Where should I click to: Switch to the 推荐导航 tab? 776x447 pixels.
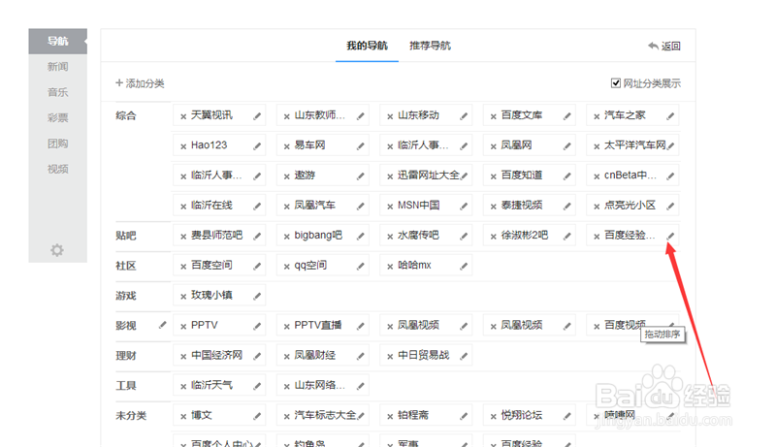pos(430,46)
